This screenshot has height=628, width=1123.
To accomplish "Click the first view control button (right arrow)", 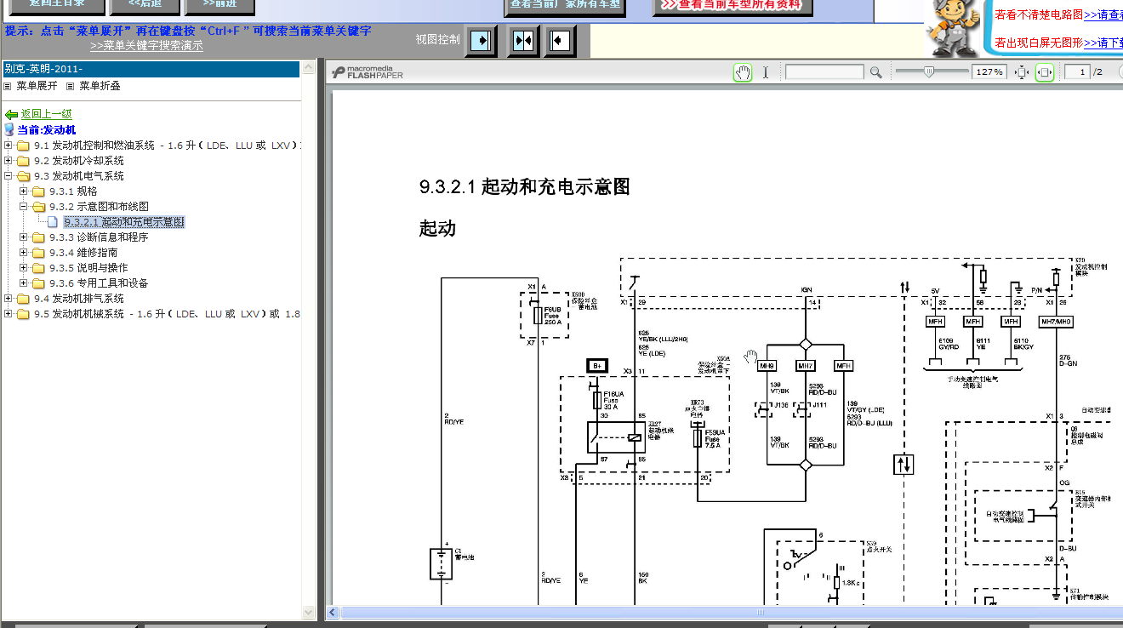I will point(482,40).
